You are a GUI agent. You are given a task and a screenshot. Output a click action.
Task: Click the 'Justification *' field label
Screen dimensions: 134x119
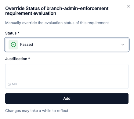18,59
